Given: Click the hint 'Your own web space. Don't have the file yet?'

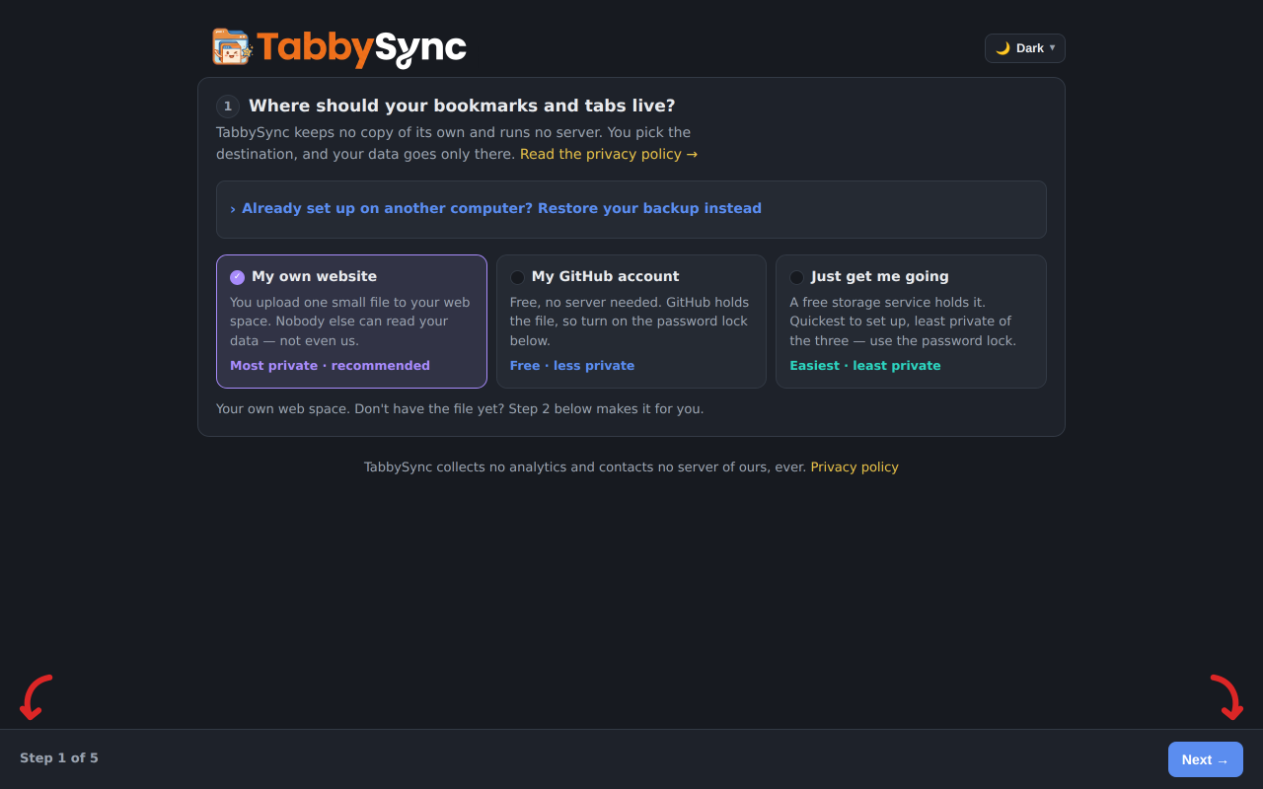Looking at the screenshot, I should [460, 408].
